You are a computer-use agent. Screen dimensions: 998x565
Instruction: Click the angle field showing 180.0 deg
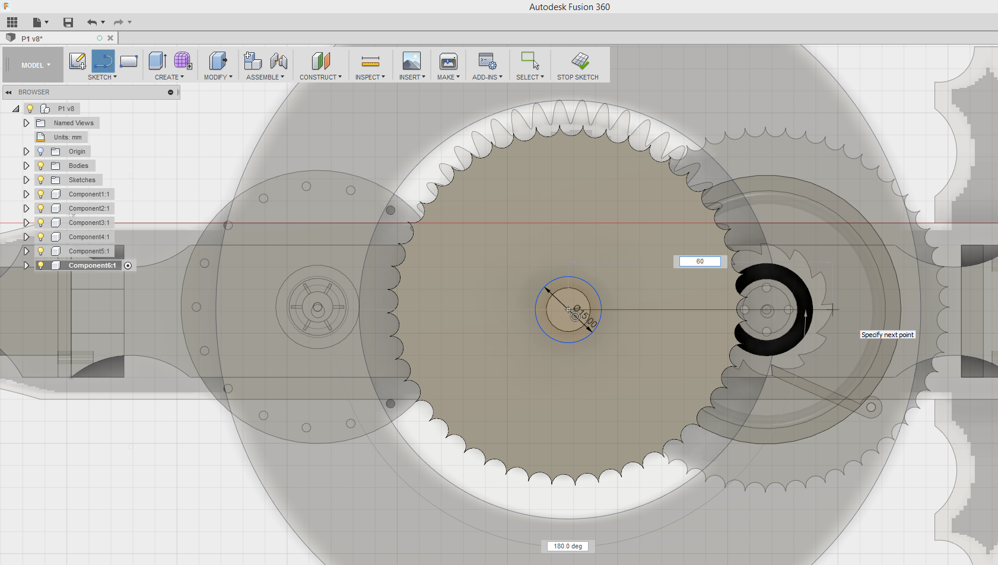(x=568, y=546)
